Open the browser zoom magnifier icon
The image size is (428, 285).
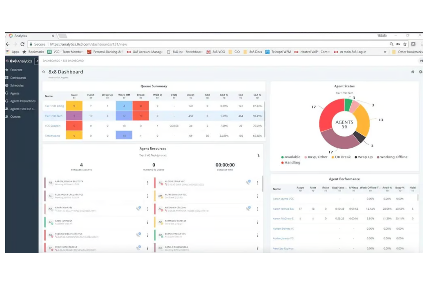tap(391, 44)
